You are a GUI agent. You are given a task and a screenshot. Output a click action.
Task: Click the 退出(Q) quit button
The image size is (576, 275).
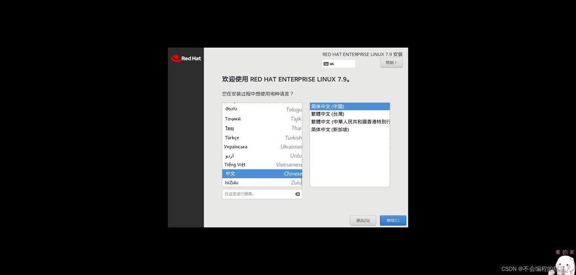pyautogui.click(x=363, y=221)
